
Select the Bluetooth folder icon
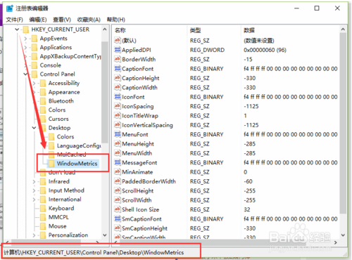(x=43, y=101)
